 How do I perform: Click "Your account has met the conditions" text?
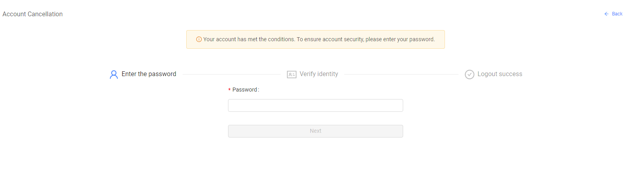point(249,40)
